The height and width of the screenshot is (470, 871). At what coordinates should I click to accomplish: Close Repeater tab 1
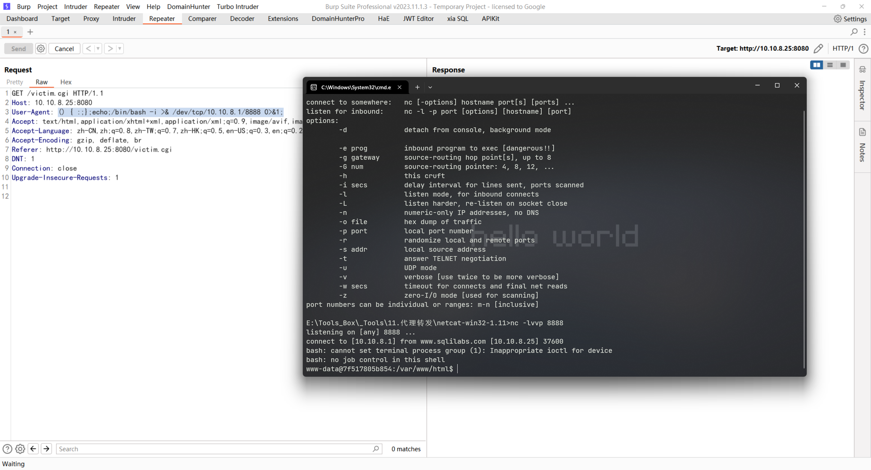coord(15,32)
